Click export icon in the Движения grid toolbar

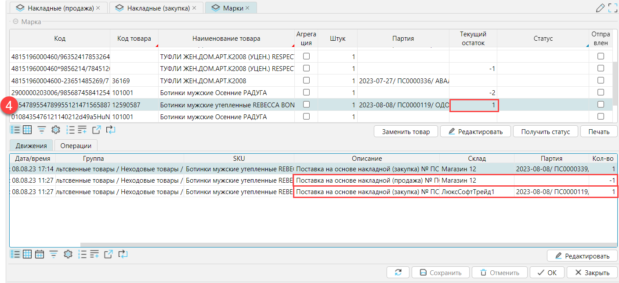pyautogui.click(x=109, y=254)
